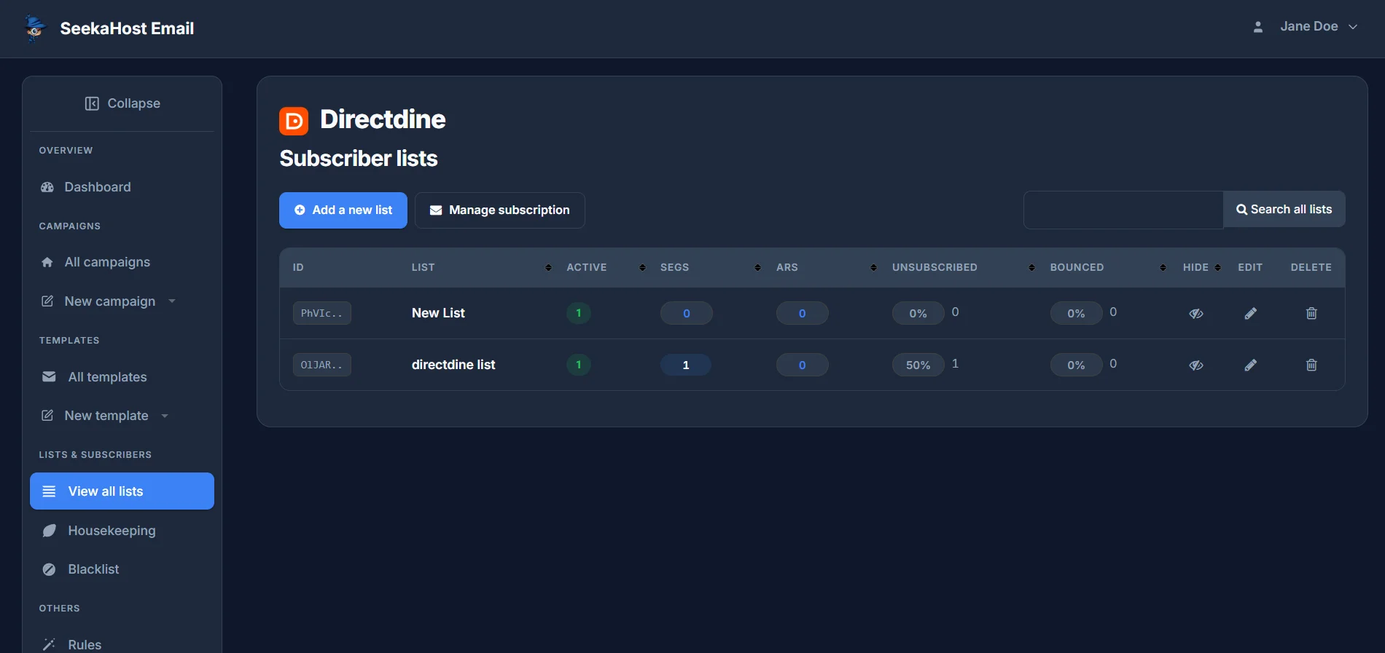Sort table by the ACTIVE column arrows

pos(642,268)
